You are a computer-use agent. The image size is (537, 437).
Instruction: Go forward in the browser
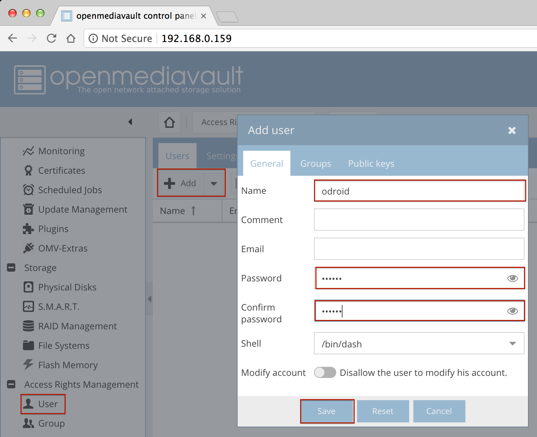click(32, 38)
